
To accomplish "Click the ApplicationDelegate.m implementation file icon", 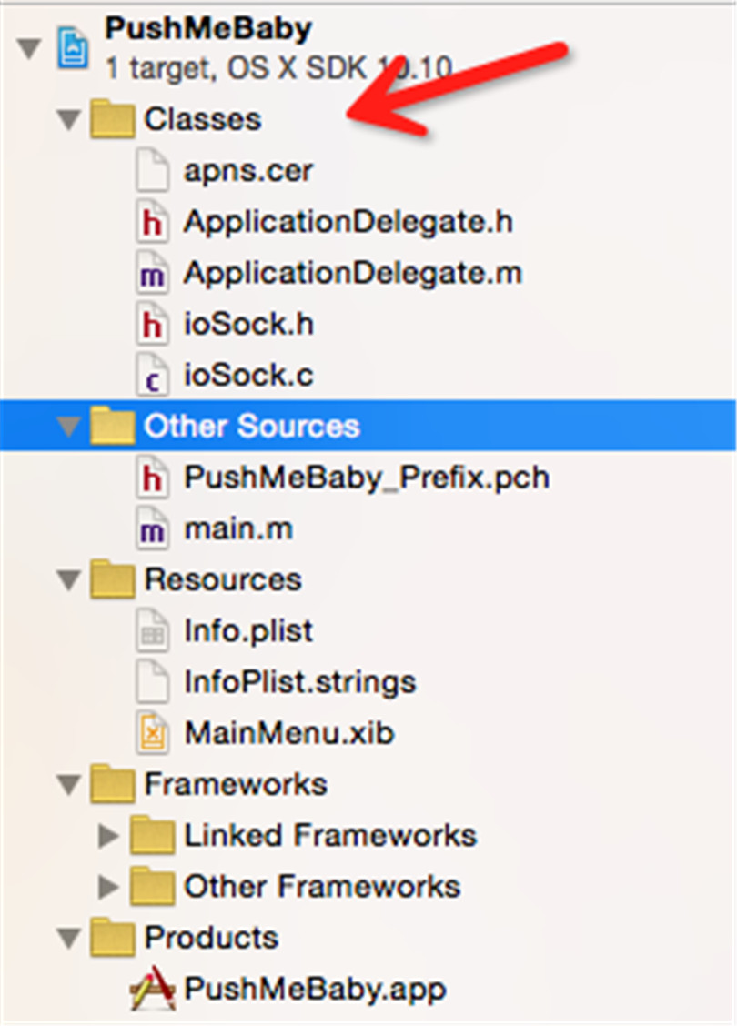I will (x=152, y=274).
